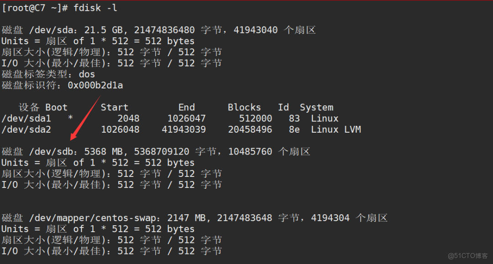
Task: Select the disk identifier 0x000b2d1a
Action: 95,85
